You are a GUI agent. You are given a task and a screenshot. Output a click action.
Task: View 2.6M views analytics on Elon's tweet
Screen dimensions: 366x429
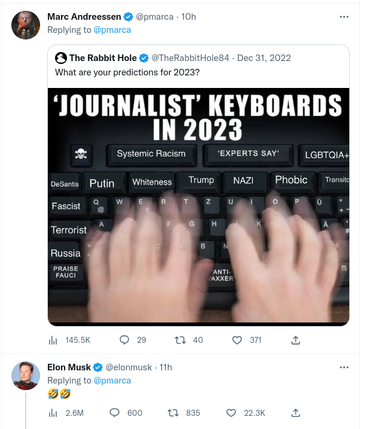[x=52, y=413]
